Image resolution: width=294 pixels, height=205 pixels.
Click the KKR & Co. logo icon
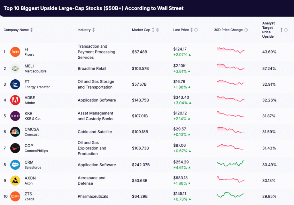pyautogui.click(x=15, y=116)
